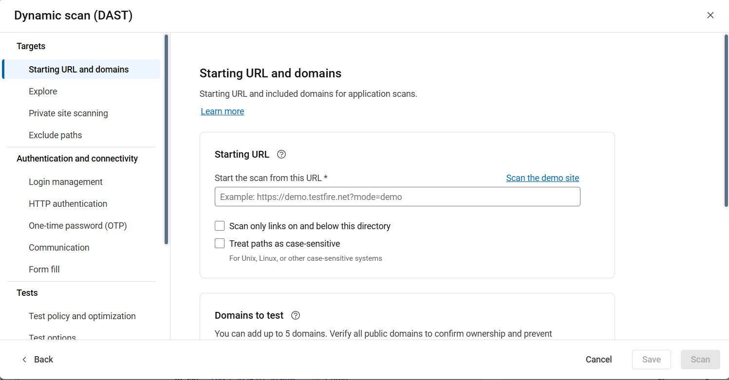Viewport: 729px width, 380px height.
Task: Open the Form fill section
Action: coord(44,270)
